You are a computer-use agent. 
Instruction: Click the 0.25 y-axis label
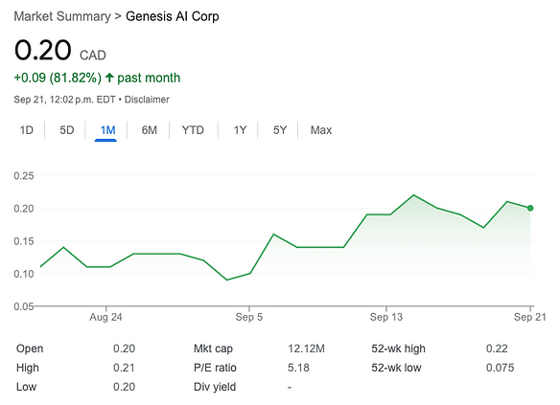(24, 176)
